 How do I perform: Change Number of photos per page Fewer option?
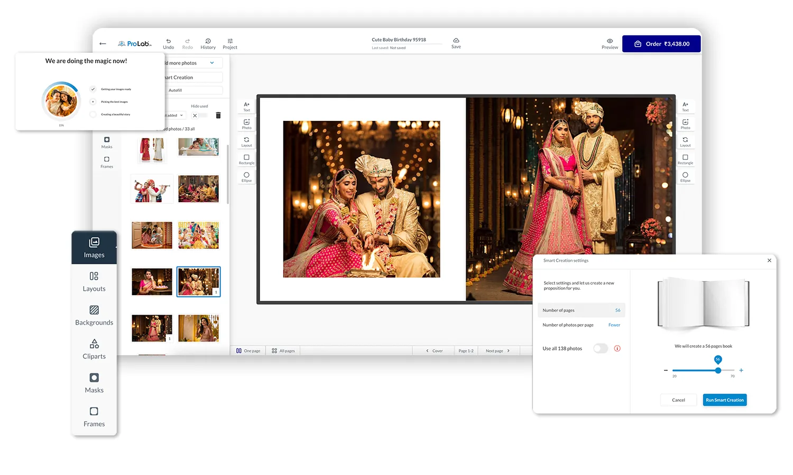(614, 325)
